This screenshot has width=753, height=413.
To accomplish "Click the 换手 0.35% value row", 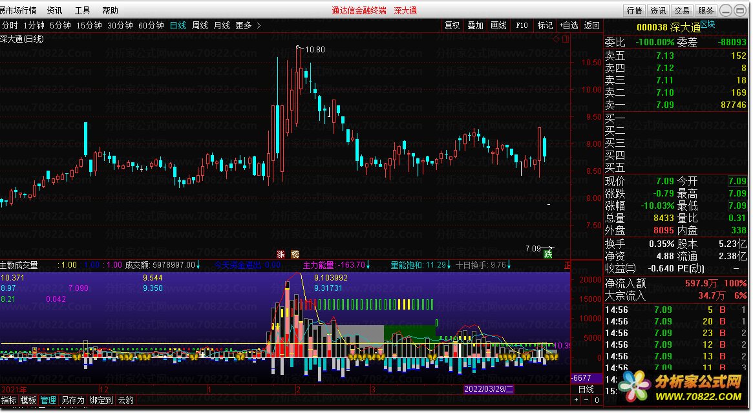I will [640, 244].
